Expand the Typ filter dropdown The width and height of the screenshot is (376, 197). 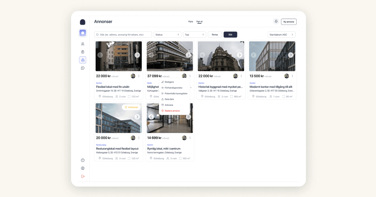(194, 35)
